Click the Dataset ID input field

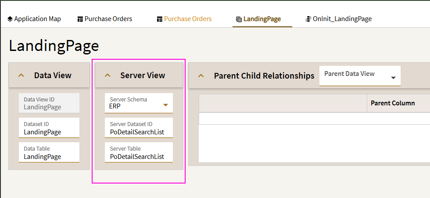coord(49,128)
